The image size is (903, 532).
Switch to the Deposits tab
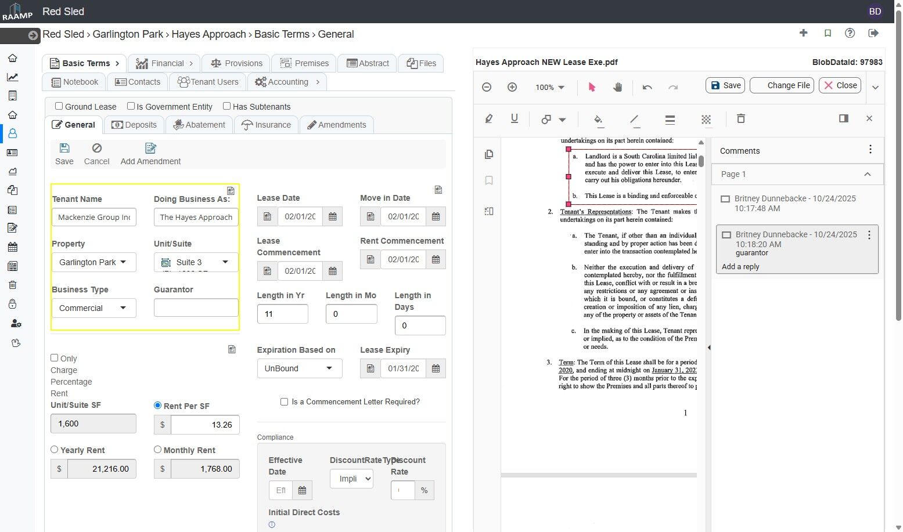pos(134,125)
